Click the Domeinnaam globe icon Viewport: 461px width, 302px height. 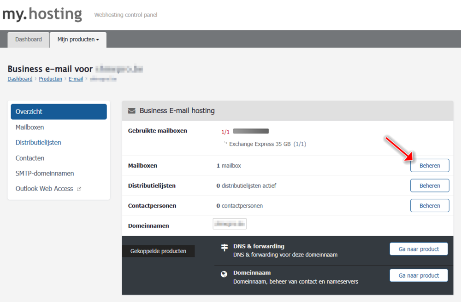click(224, 274)
